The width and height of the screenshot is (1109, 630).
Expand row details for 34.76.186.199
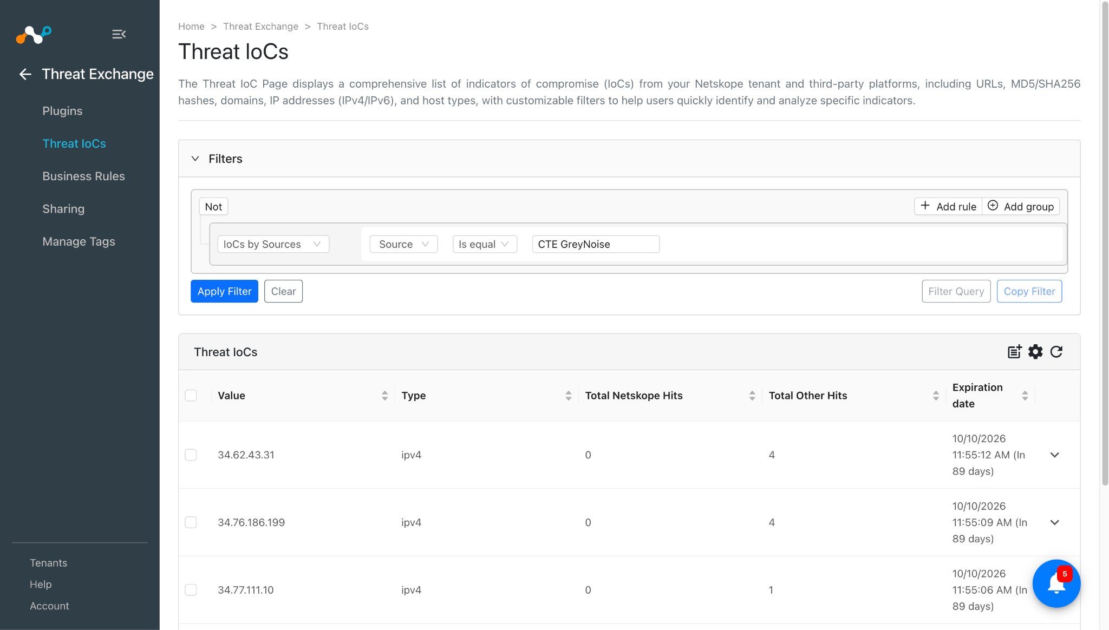click(1054, 522)
